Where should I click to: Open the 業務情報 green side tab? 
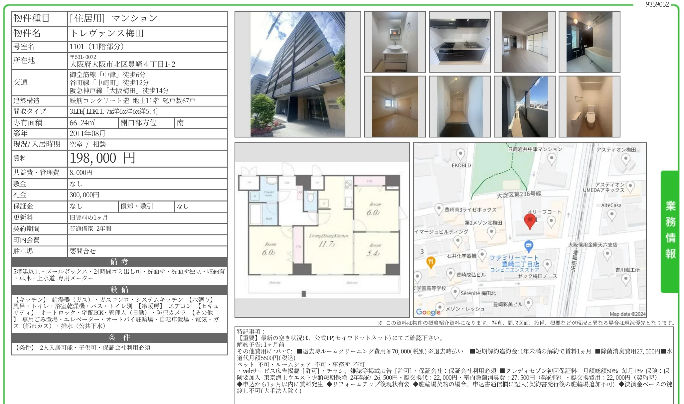[x=670, y=230]
